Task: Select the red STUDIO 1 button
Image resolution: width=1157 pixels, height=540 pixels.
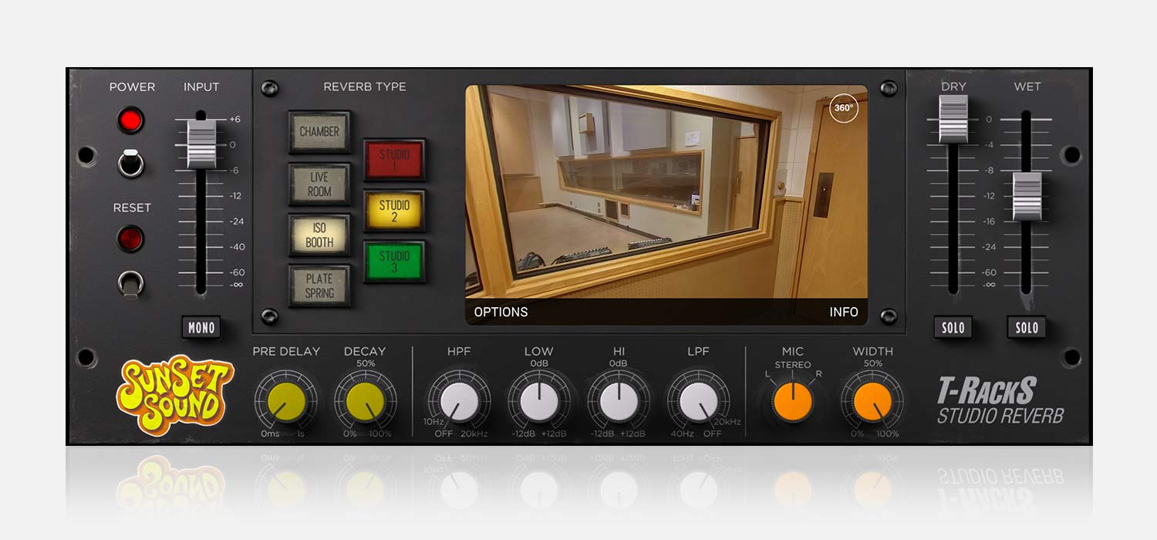Action: 394,160
